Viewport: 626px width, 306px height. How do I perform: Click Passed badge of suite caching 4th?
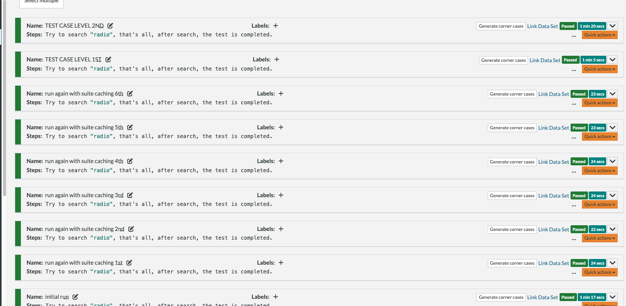pos(579,162)
